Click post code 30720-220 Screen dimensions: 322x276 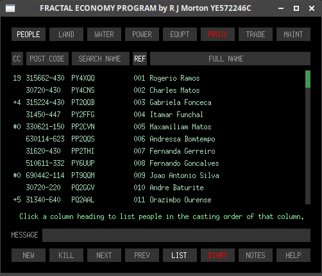point(43,188)
